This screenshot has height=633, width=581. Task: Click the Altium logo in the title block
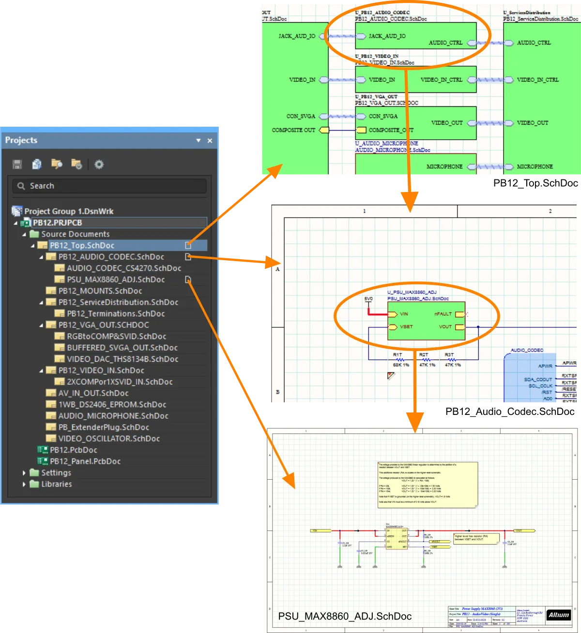tap(559, 615)
